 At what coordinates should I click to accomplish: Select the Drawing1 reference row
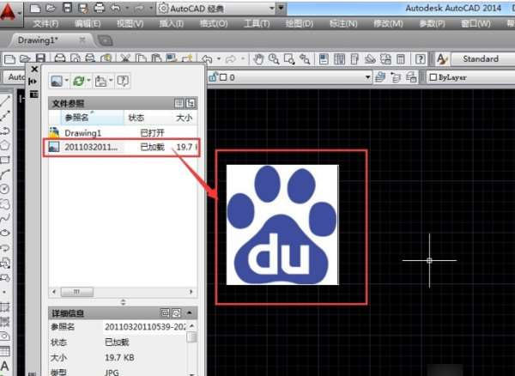click(x=123, y=133)
